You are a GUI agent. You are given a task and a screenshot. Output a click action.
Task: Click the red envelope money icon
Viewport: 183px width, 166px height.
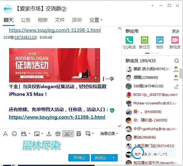[79, 134]
